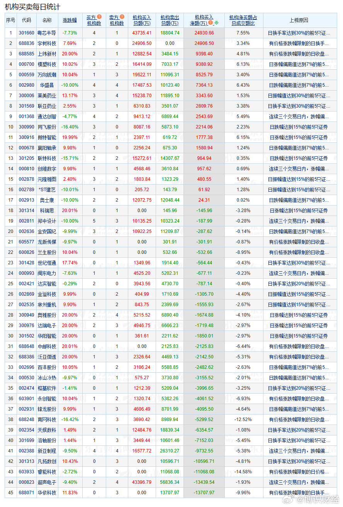Open stock code 301205
Viewport: 343px width, 507px height.
[27, 158]
